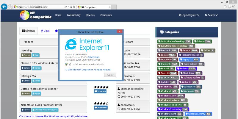This screenshot has width=238, height=119.
Task: Click the Adobe tag under InDesign CS4
Action: 36,81
